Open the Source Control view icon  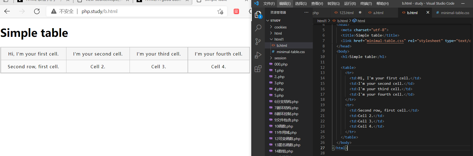258,41
